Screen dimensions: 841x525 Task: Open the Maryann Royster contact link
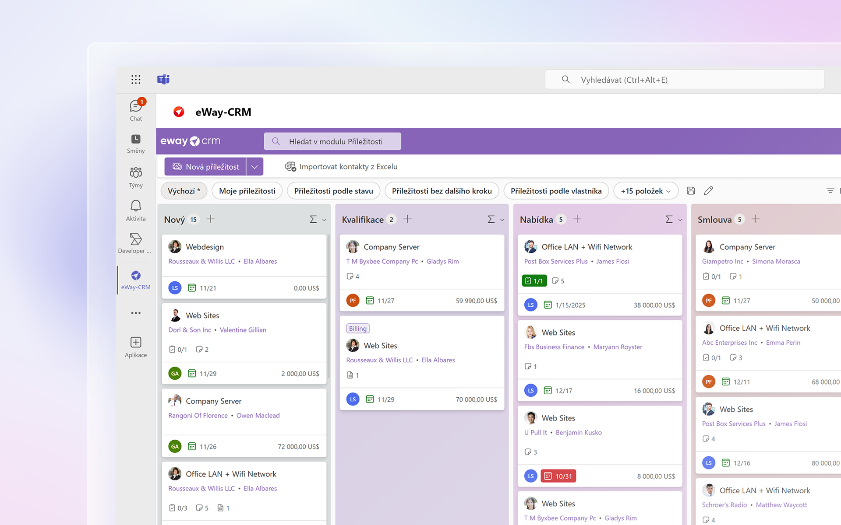click(x=618, y=347)
